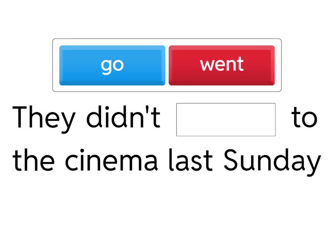334x250 pixels.
Task: Select the red "went" answer button
Action: point(221,65)
